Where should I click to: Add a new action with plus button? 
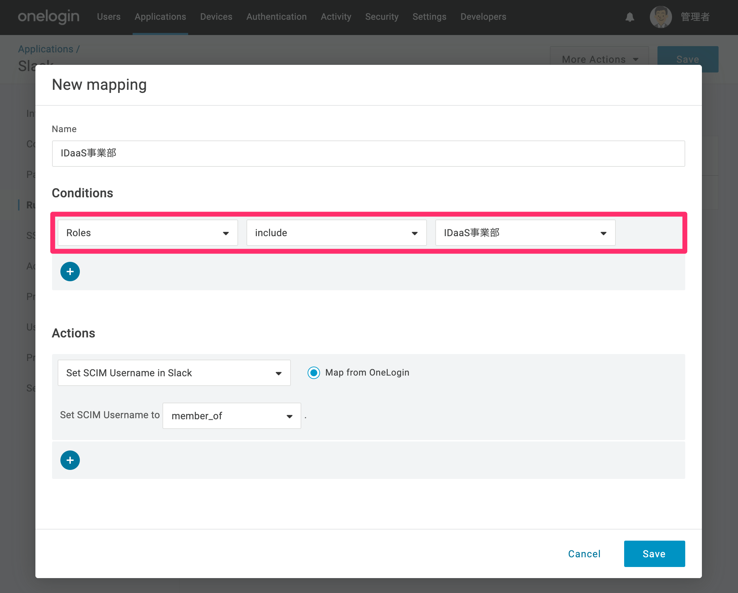click(70, 460)
